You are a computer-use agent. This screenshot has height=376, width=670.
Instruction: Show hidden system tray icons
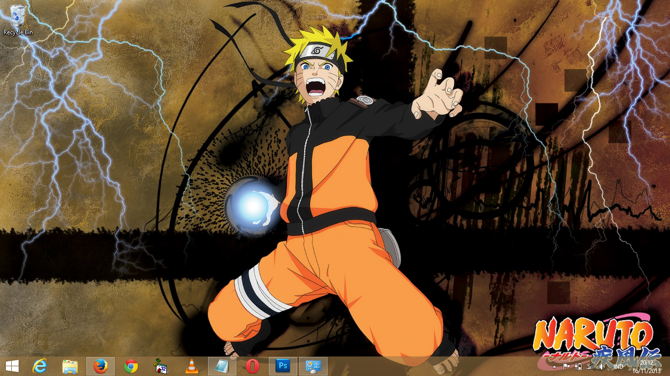click(555, 366)
